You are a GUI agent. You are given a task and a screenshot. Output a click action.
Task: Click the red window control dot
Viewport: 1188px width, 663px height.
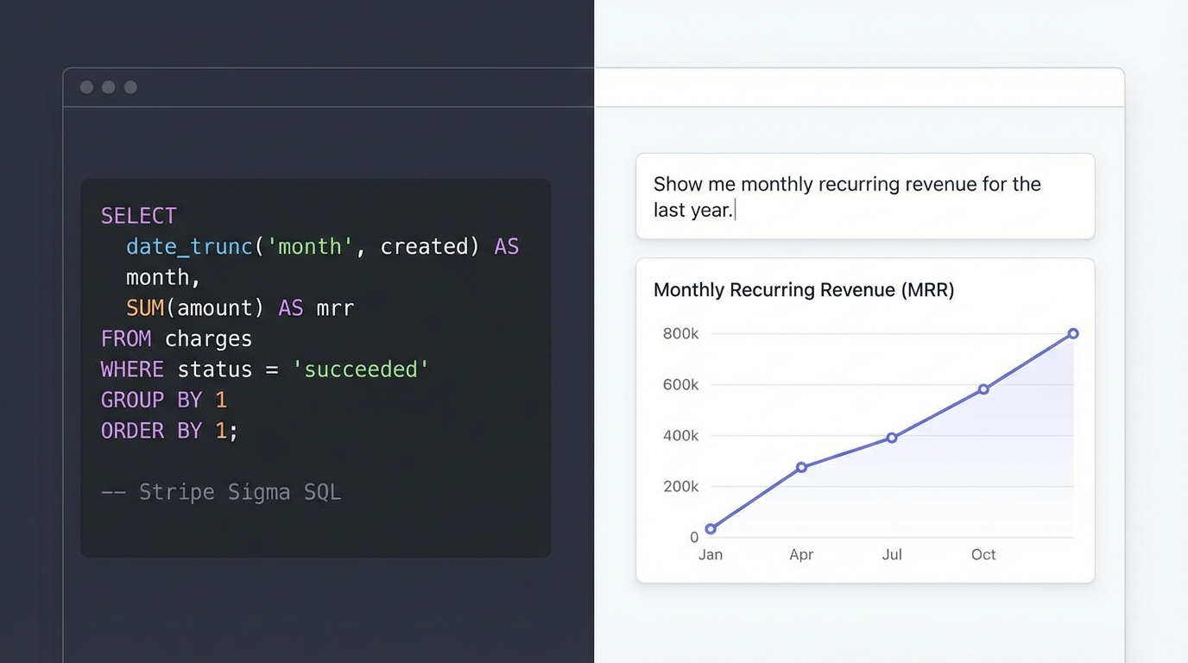[x=86, y=86]
